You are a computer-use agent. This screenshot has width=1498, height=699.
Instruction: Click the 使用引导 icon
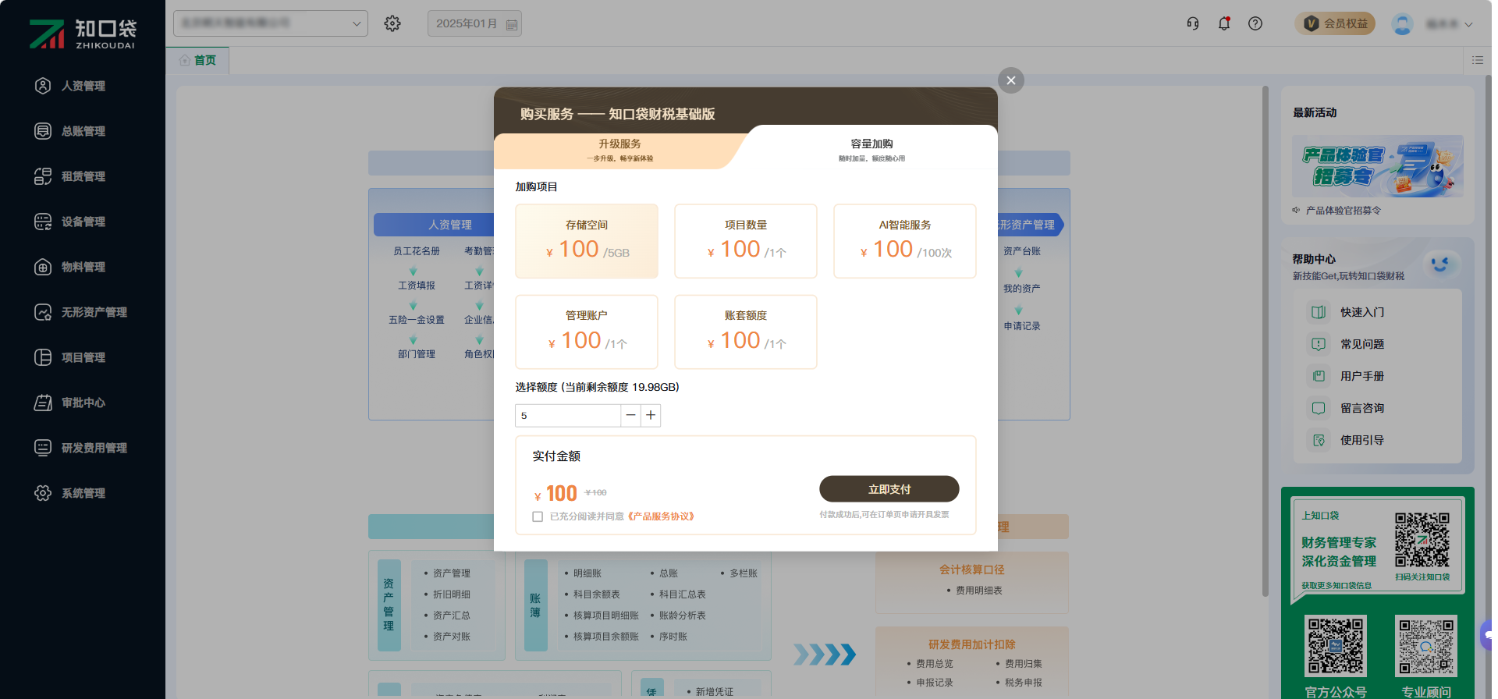(x=1319, y=440)
